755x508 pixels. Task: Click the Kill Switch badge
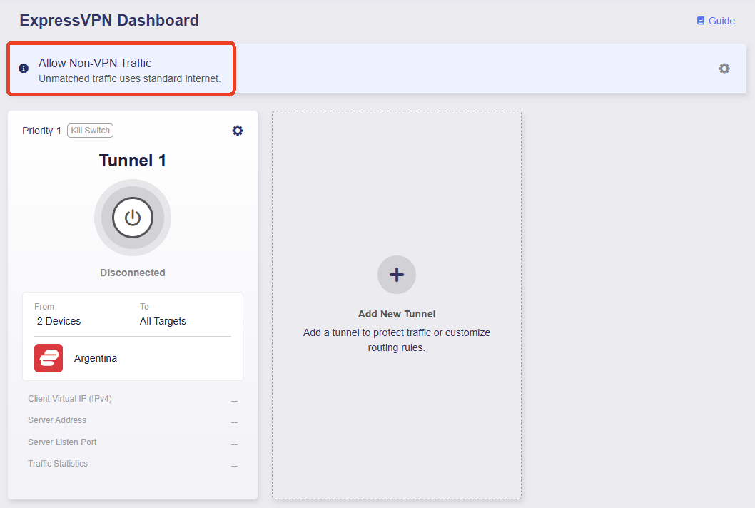coord(90,131)
